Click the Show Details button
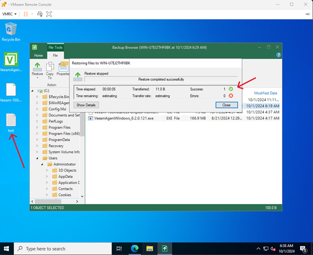Image resolution: width=313 pixels, height=255 pixels. (87, 105)
